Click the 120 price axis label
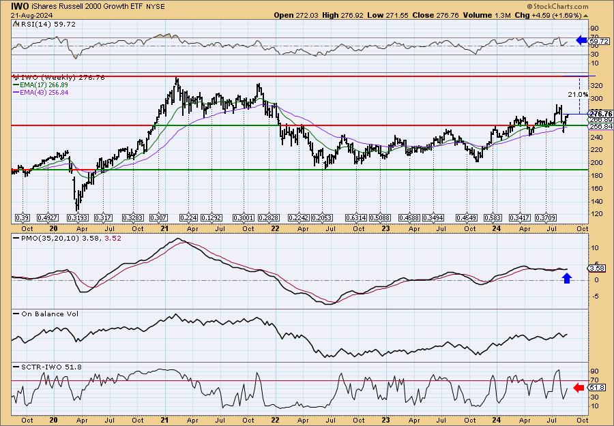The height and width of the screenshot is (426, 614). point(596,214)
